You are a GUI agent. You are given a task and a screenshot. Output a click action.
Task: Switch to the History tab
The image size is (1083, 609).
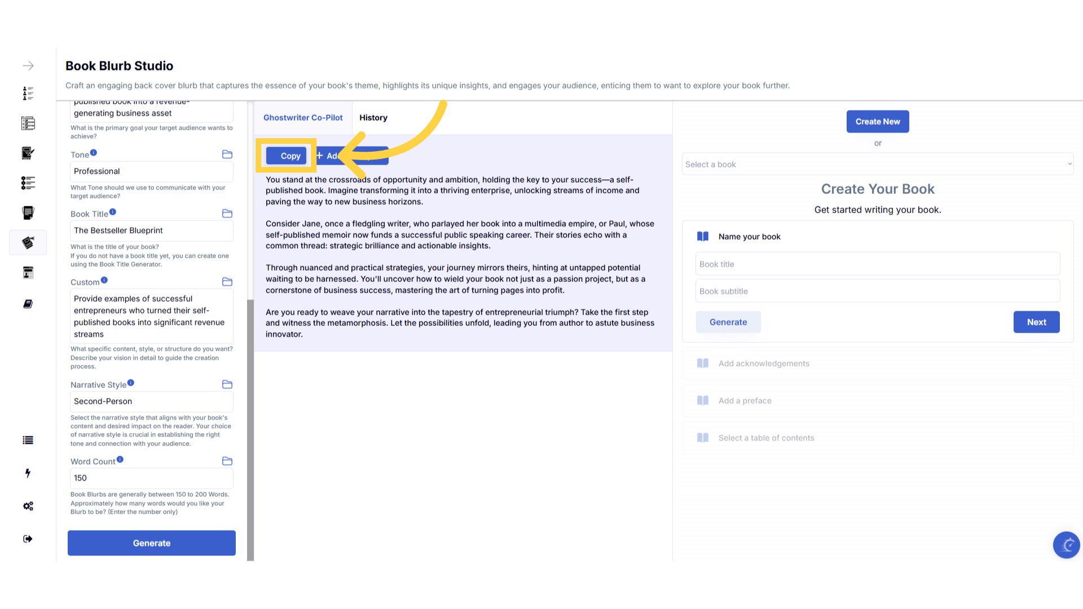pos(373,118)
